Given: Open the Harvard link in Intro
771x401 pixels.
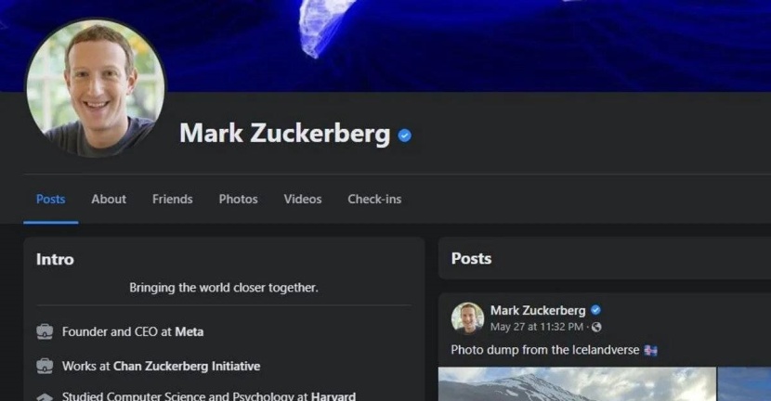Looking at the screenshot, I should (333, 396).
